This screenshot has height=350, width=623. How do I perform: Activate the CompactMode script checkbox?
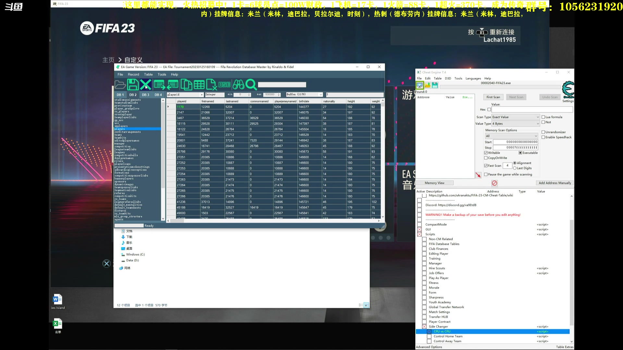tap(420, 225)
